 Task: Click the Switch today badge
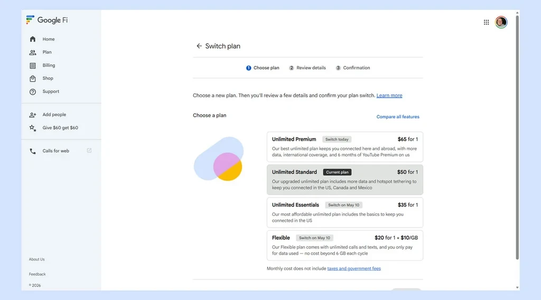337,139
